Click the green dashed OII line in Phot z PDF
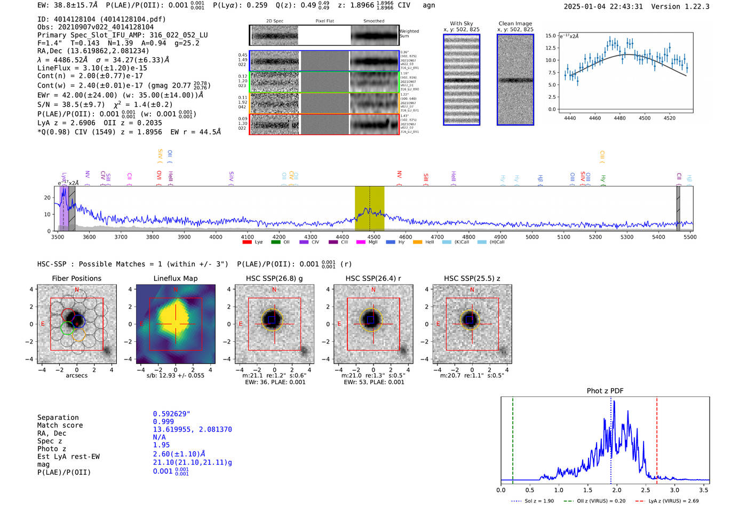Screen dimensions: 747x509 tap(513, 440)
